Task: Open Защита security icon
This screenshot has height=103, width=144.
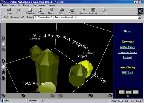Action: click(83, 10)
